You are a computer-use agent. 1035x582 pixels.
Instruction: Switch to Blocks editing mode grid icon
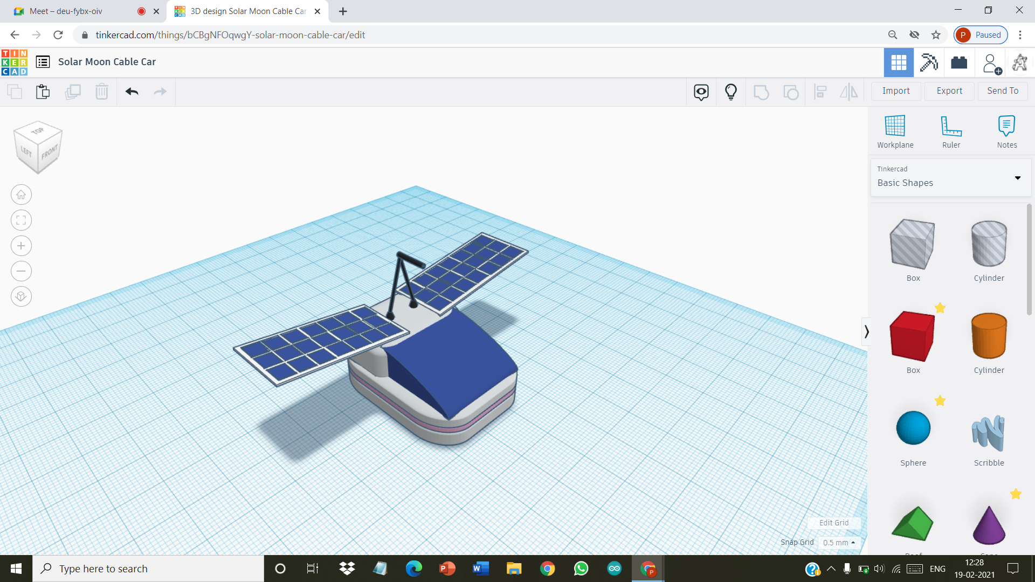[898, 62]
